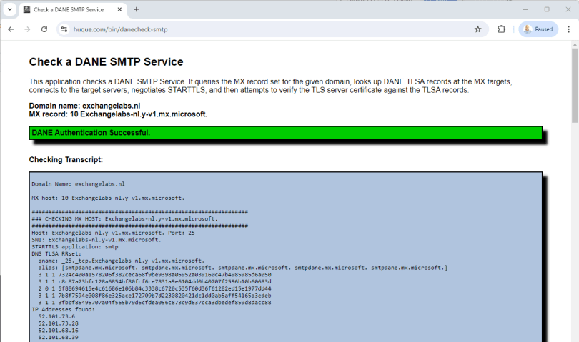Click the Paused profile button

pos(538,29)
